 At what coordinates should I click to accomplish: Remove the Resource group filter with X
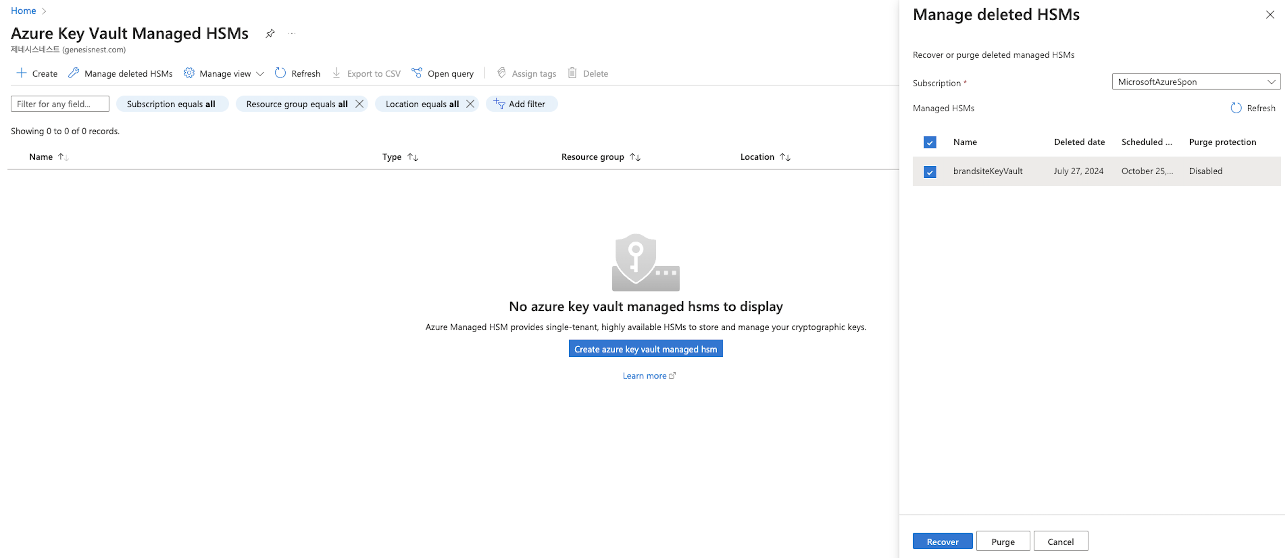click(359, 104)
